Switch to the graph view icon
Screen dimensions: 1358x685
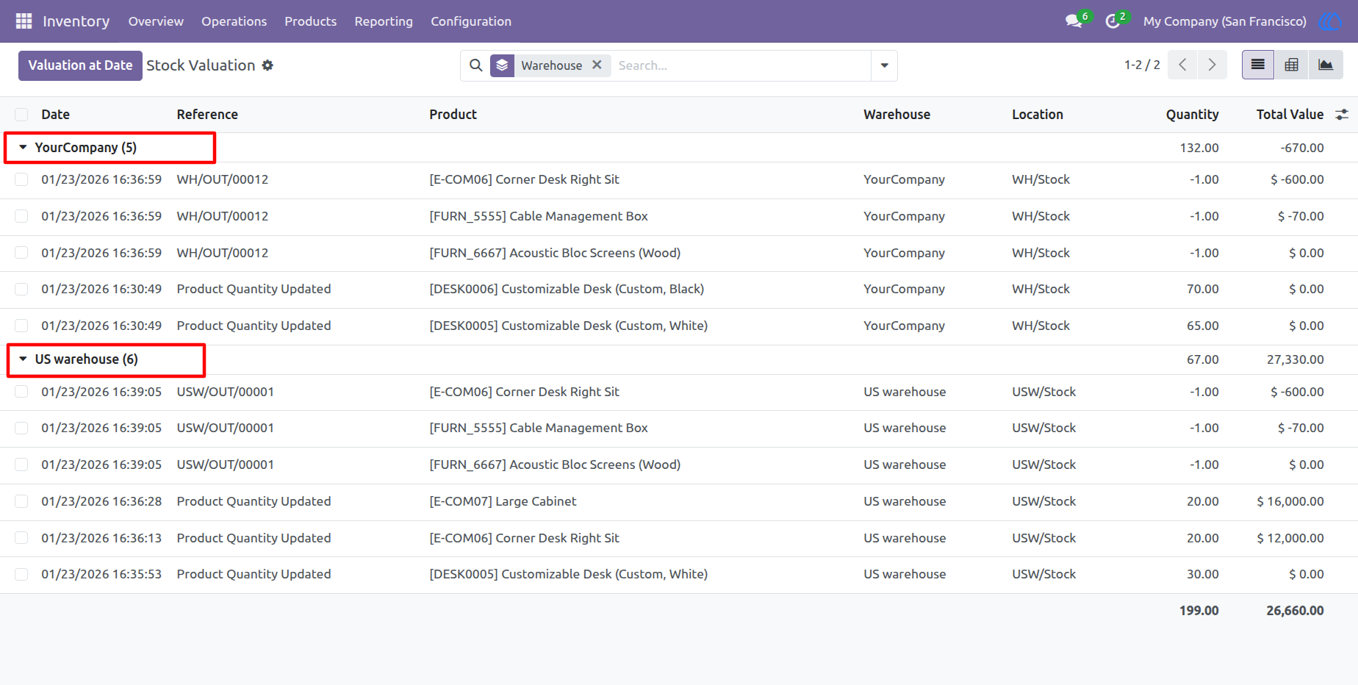coord(1326,65)
